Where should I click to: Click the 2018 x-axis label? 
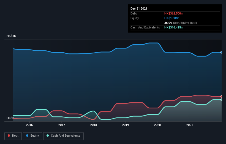94,125
